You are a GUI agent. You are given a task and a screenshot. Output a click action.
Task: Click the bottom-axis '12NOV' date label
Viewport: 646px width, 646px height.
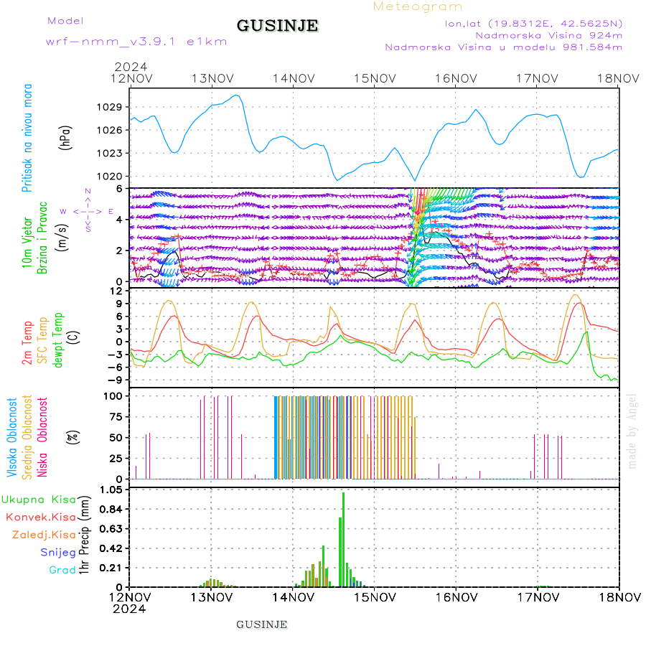point(130,597)
